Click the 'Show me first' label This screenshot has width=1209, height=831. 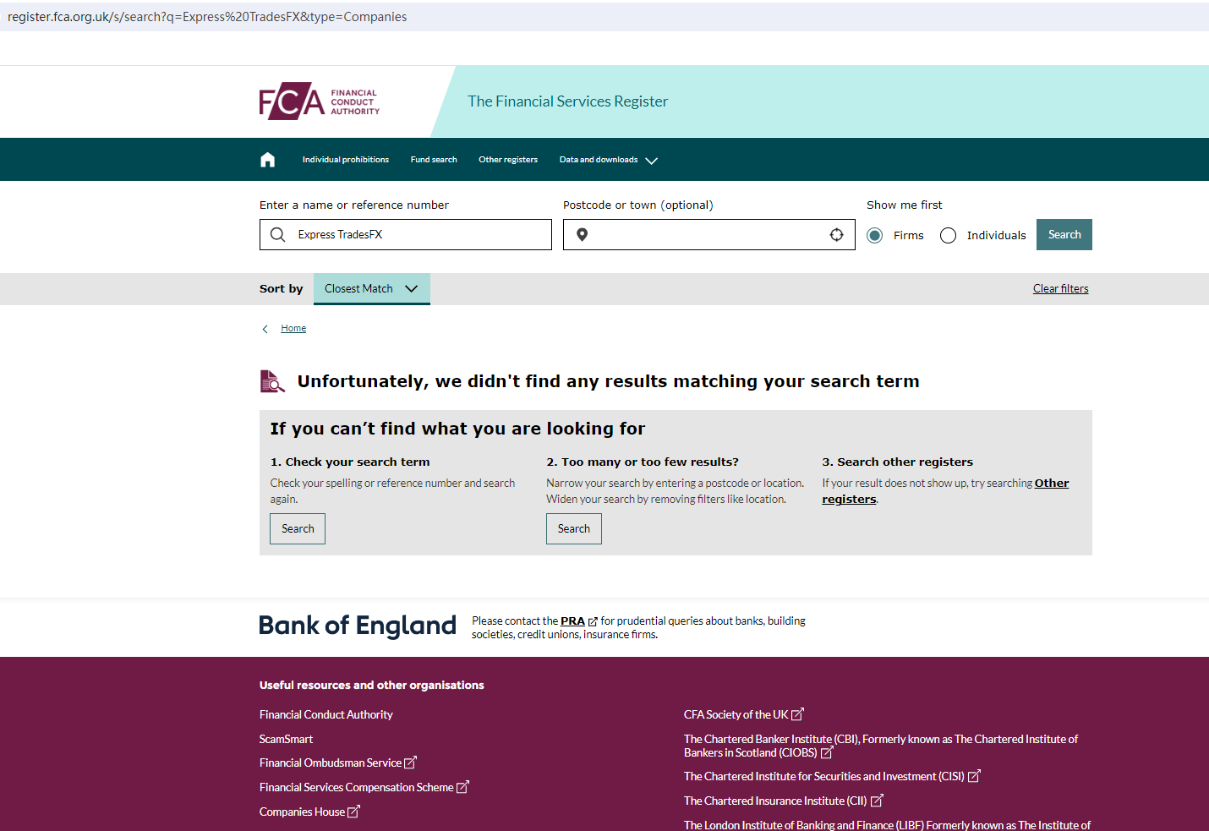coord(905,205)
